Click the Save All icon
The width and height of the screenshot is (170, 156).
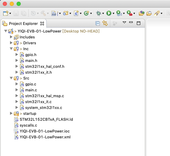point(23,13)
